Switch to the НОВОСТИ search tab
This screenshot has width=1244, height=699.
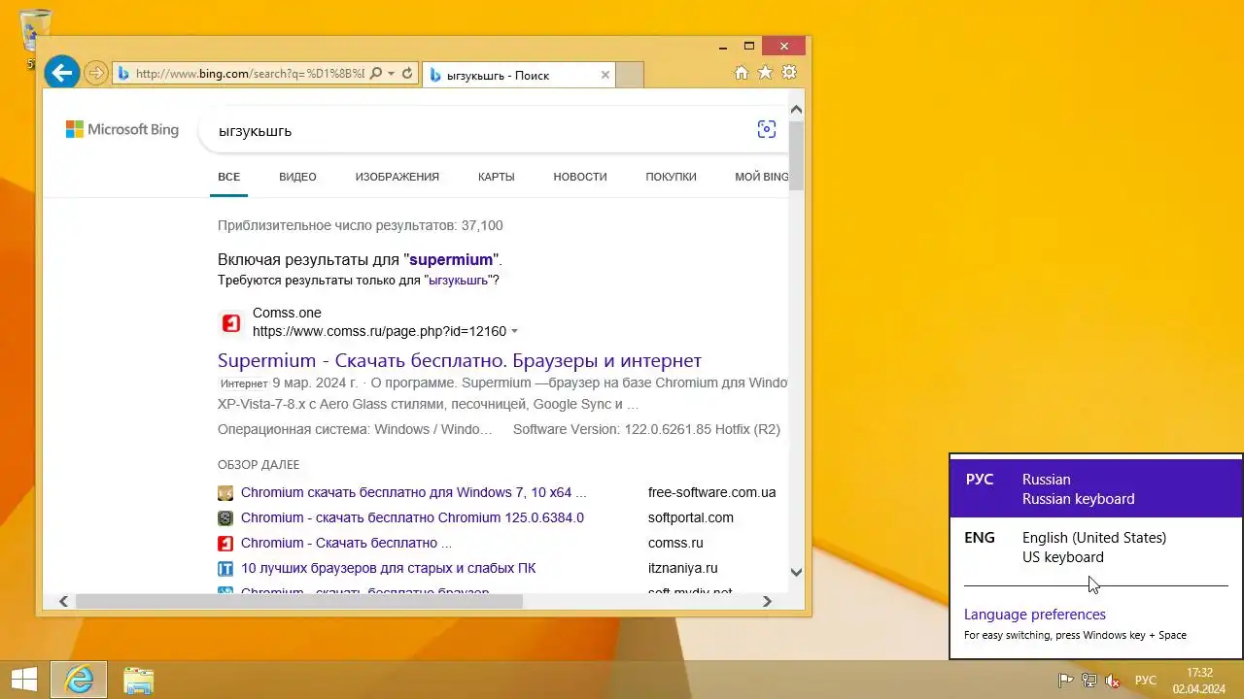pyautogui.click(x=580, y=177)
